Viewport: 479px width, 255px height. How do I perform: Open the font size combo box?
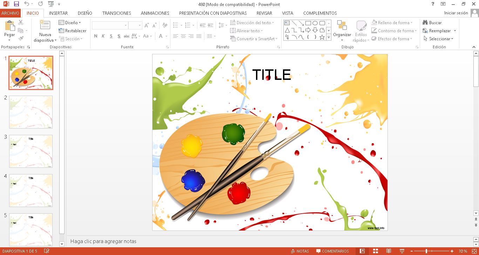pos(135,26)
